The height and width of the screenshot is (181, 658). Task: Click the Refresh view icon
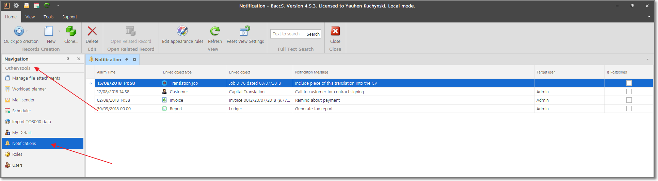215,31
